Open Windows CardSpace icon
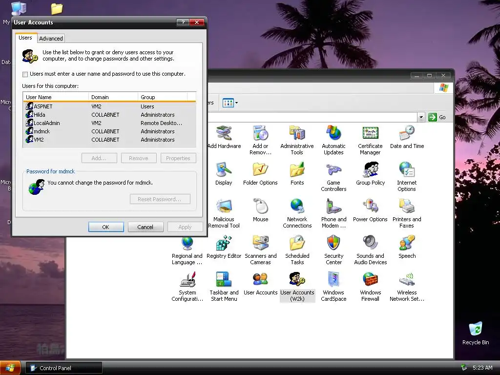Screen dimensions: 500x375 click(x=333, y=287)
